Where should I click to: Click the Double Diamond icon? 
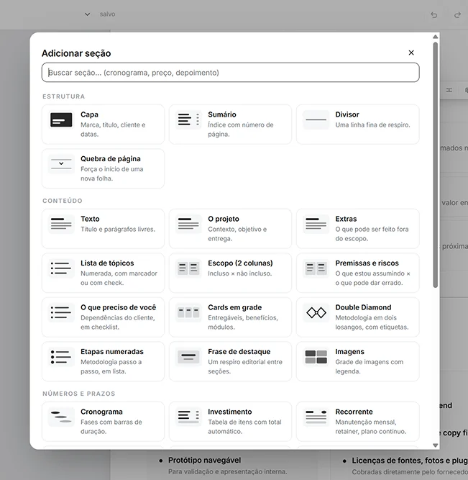(x=316, y=312)
